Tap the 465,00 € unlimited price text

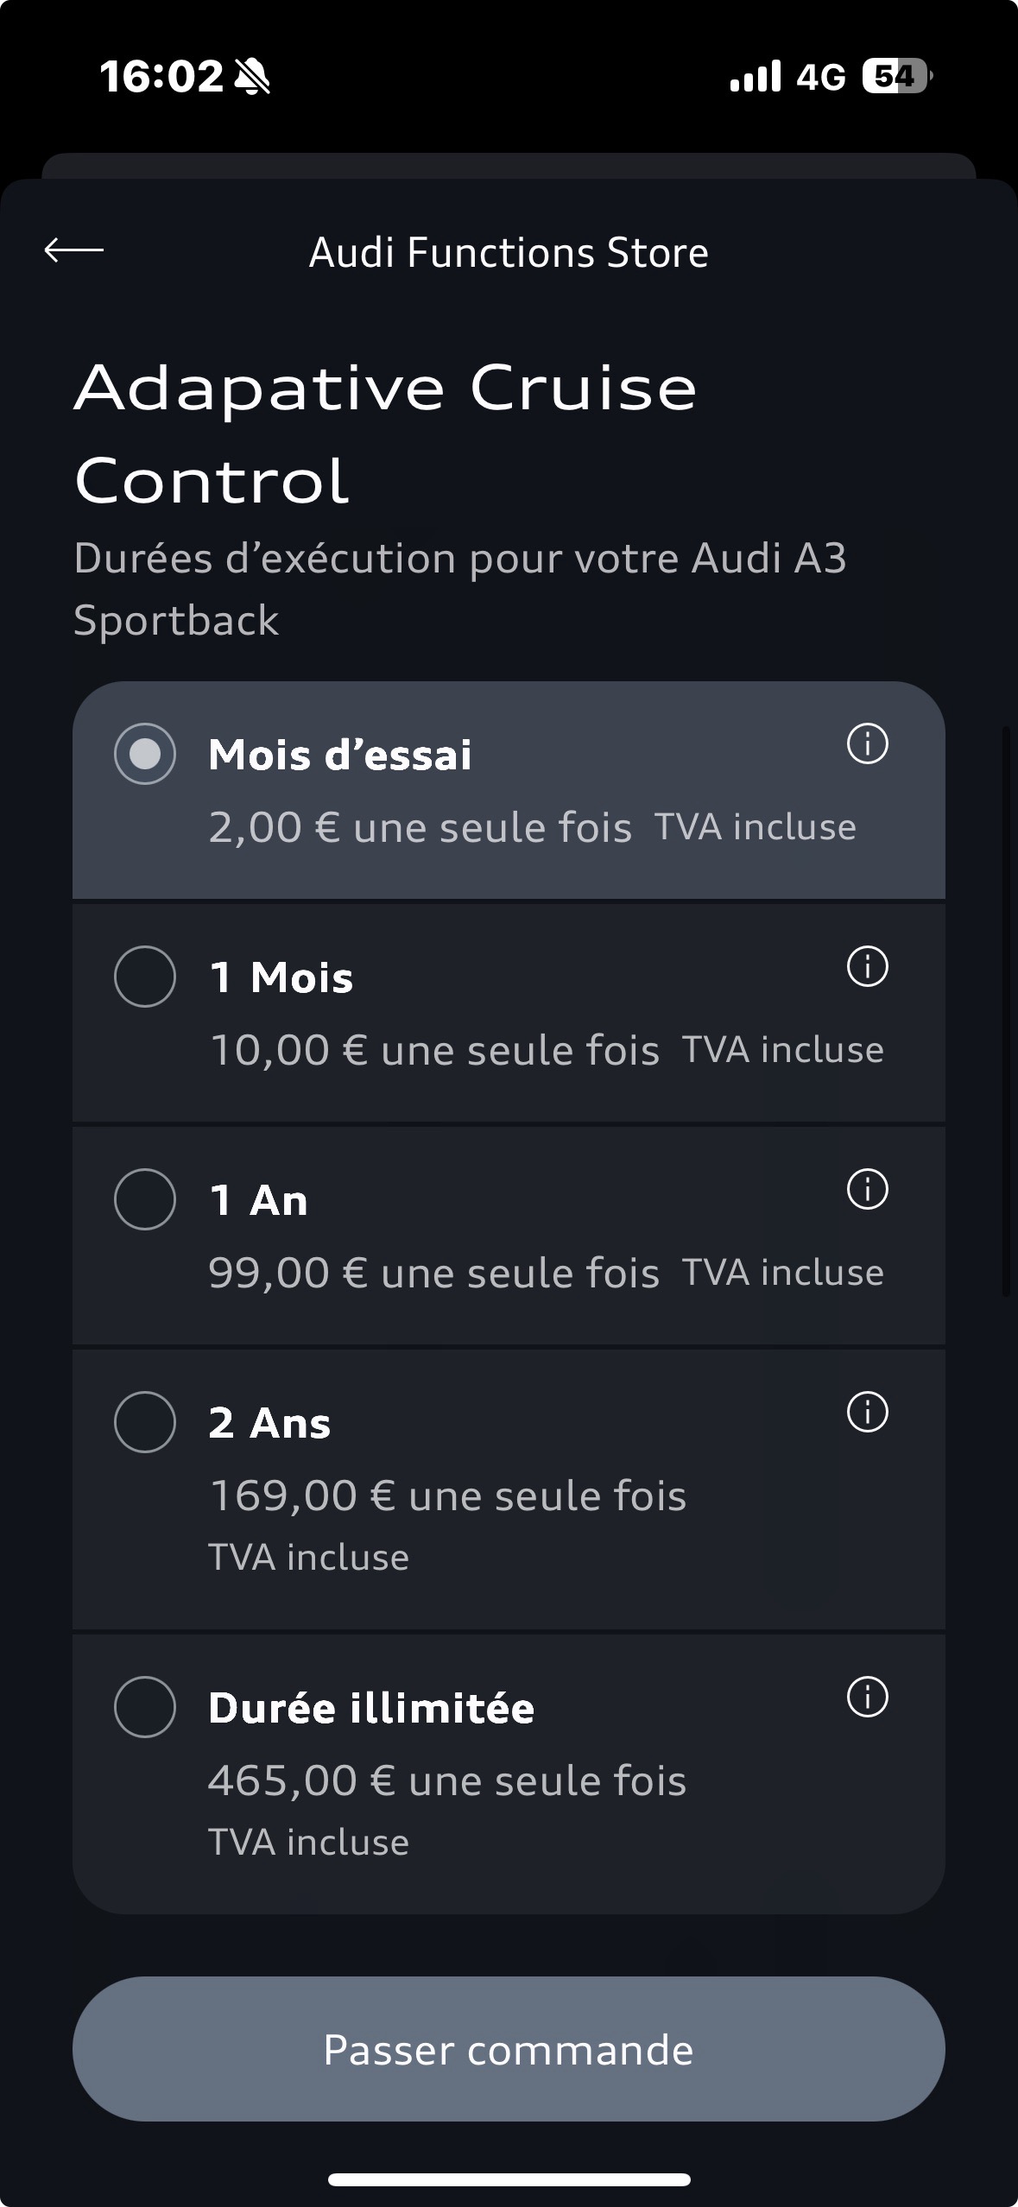point(447,1780)
